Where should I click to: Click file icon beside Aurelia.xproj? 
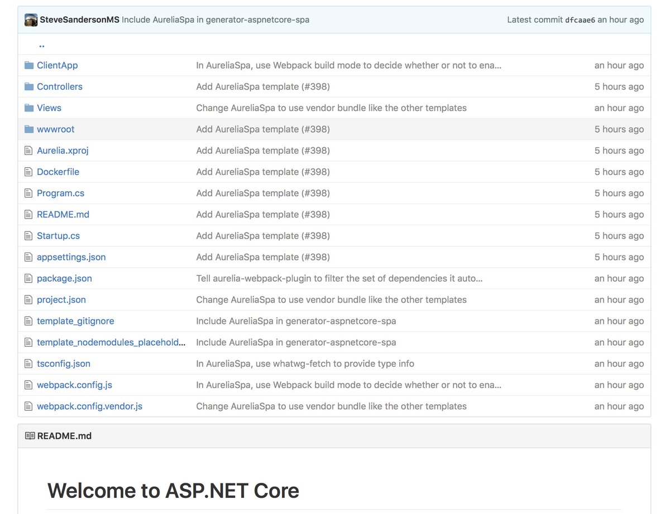[29, 151]
